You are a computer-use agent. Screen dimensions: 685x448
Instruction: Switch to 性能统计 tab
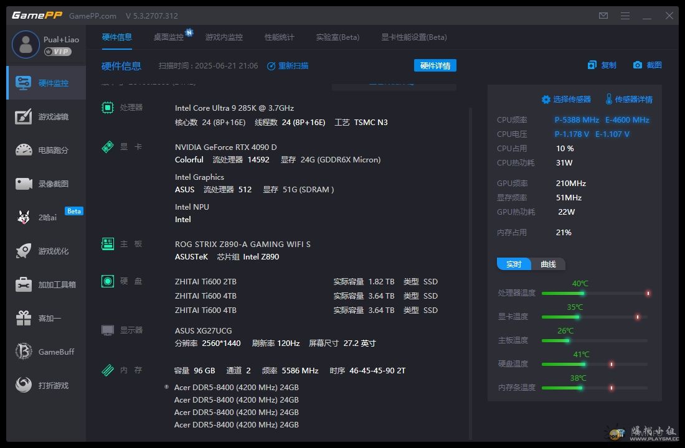pyautogui.click(x=279, y=37)
